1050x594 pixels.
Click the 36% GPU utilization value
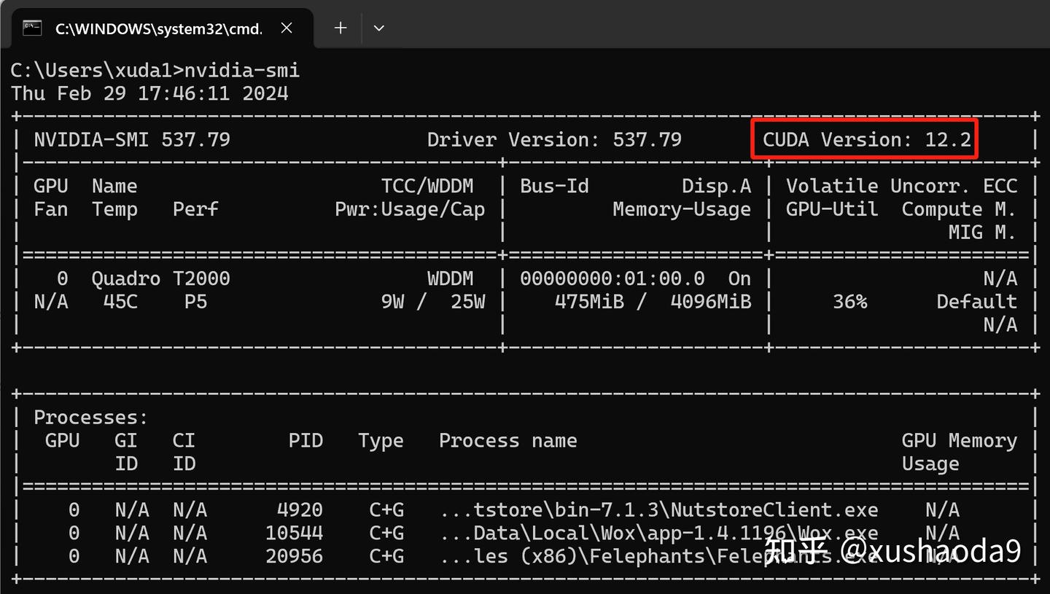(849, 302)
